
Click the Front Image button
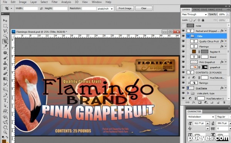coord(125,8)
